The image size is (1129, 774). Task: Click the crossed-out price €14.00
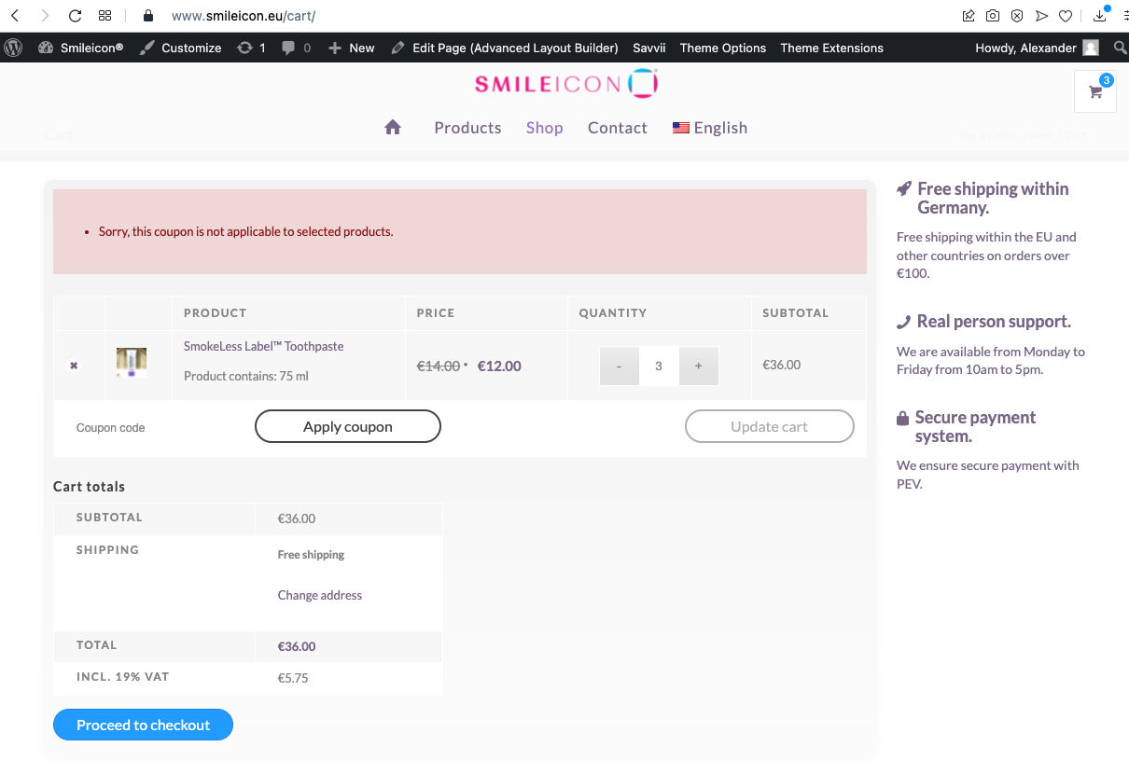[439, 366]
